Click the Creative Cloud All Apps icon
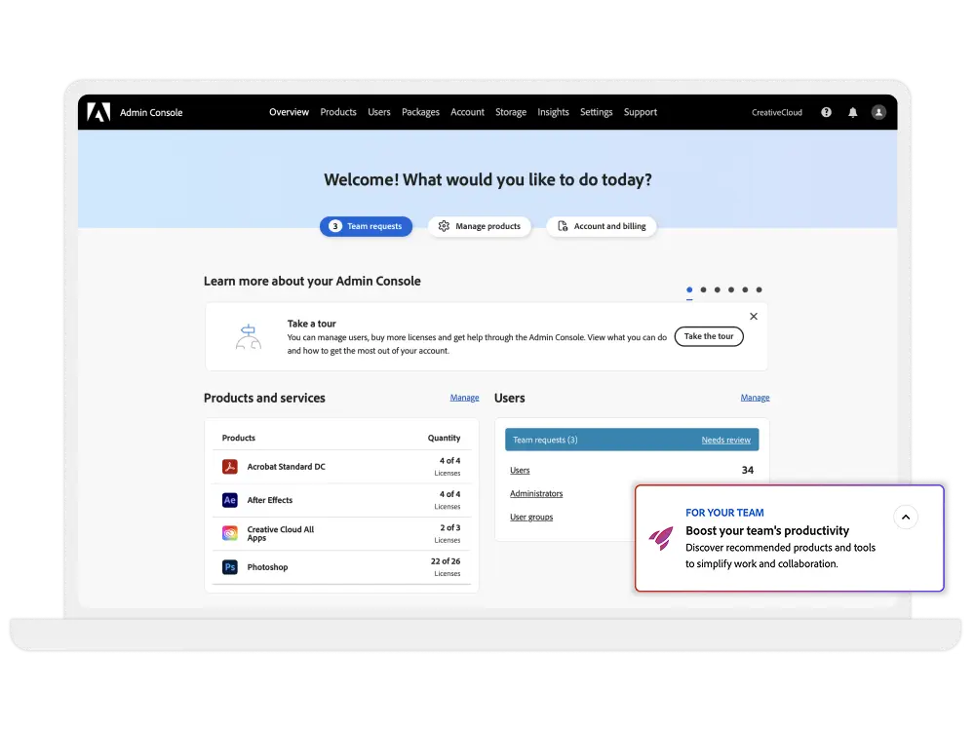Viewport: 975px width, 731px height. coord(229,533)
